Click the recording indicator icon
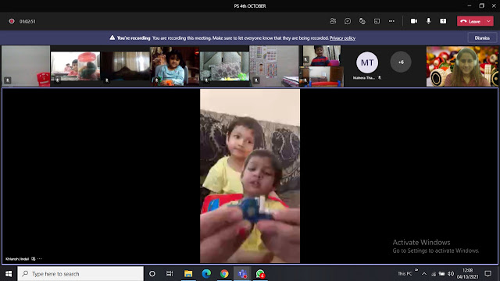Viewport: 500px width, 281px height. (12, 21)
